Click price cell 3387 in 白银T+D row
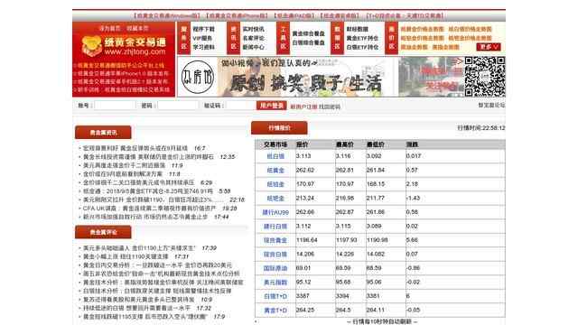Viewport: 578px width, 325px height. point(303,296)
